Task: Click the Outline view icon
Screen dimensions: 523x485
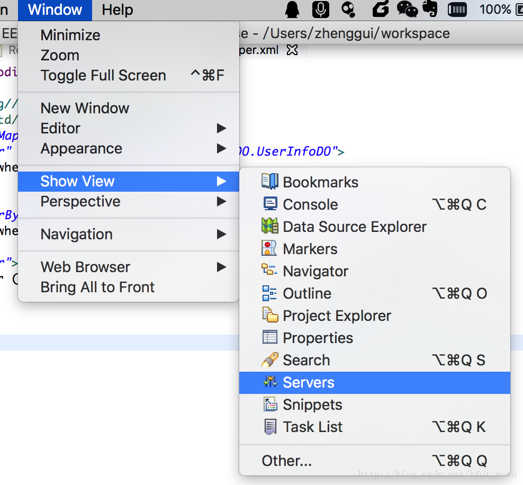Action: [269, 293]
